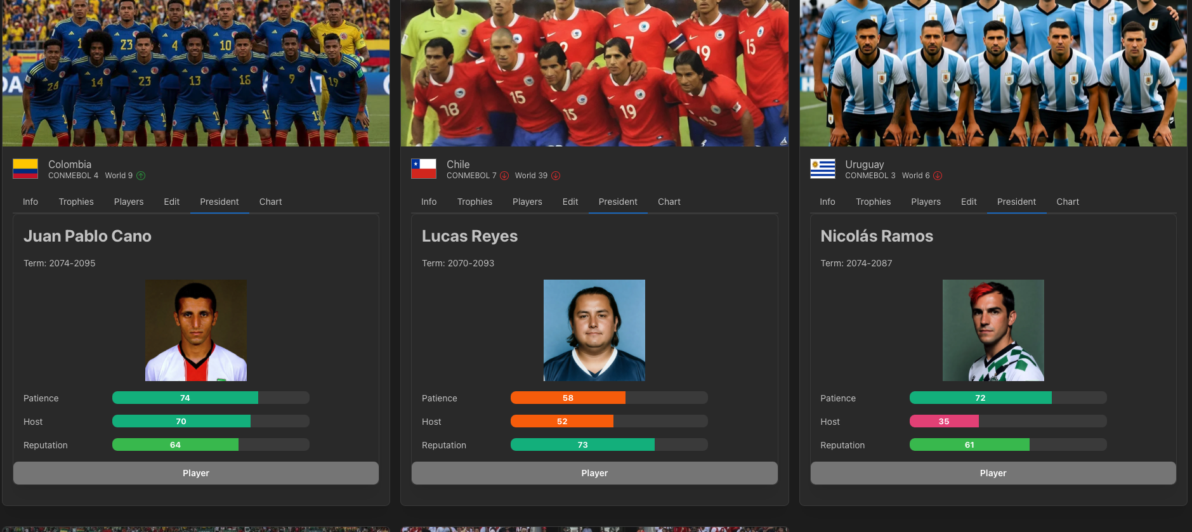This screenshot has height=532, width=1192.
Task: Click the Player button under Nicolás Ramos
Action: pos(993,473)
